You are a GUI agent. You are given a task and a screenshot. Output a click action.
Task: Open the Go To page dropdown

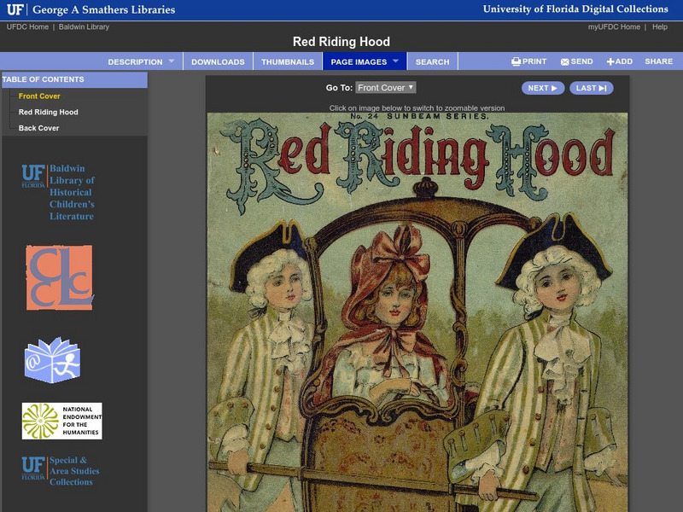tap(385, 88)
